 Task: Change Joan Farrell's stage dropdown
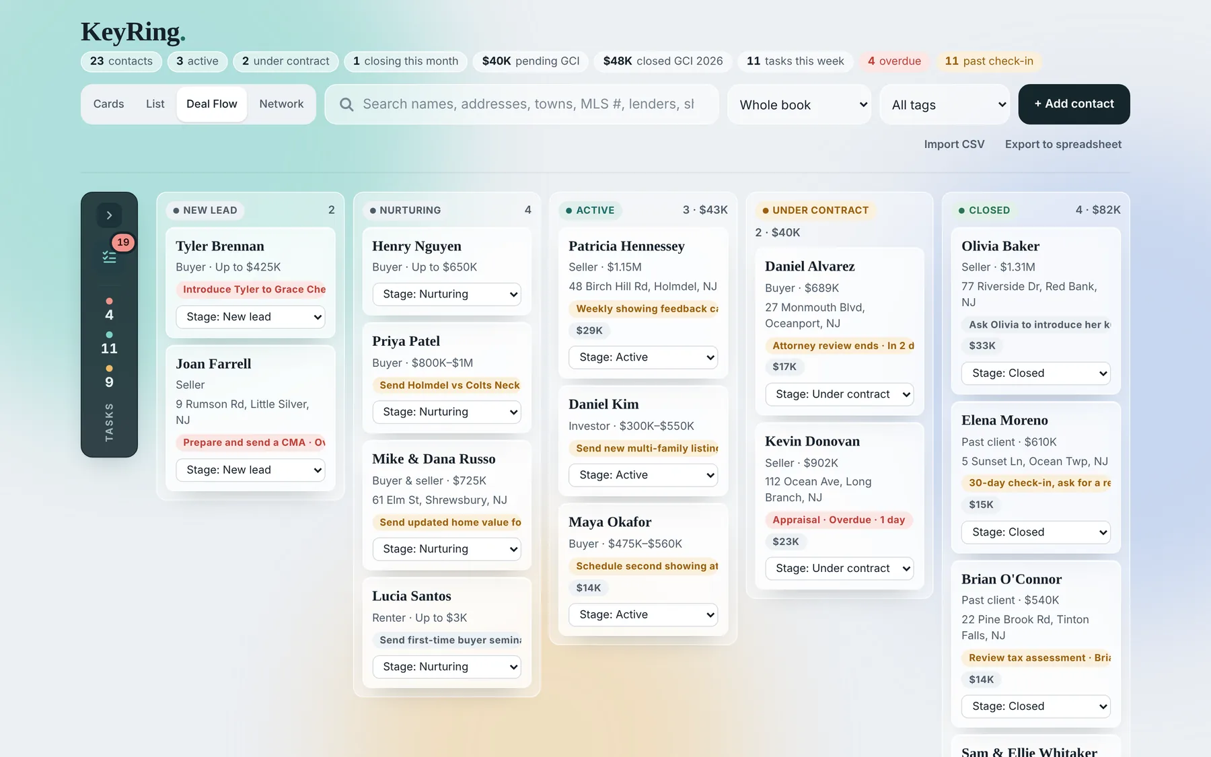click(x=250, y=470)
